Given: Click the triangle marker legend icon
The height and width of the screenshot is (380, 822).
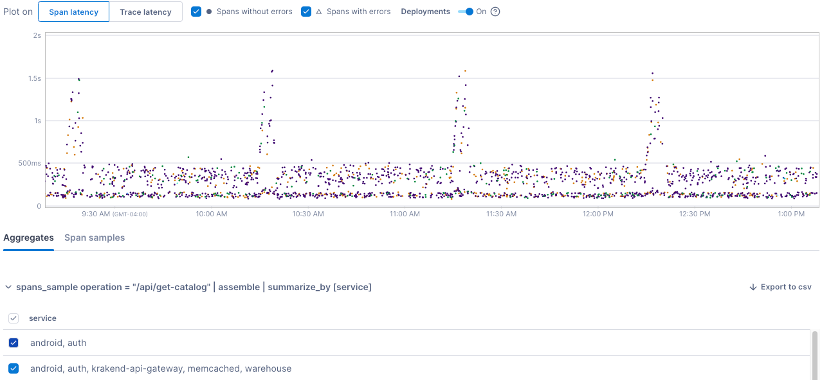Looking at the screenshot, I should tap(319, 12).
